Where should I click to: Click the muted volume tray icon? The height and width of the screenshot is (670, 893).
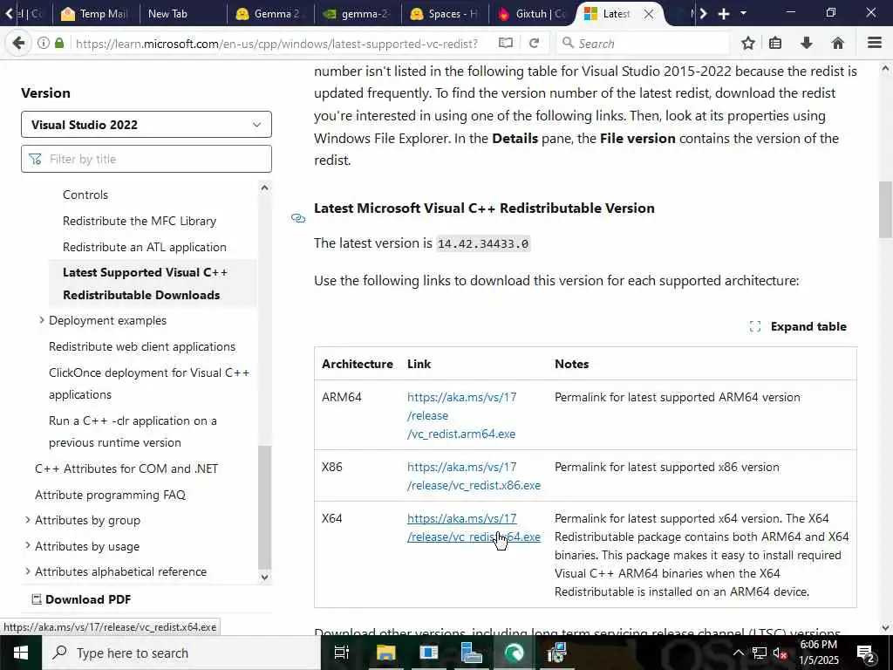780,653
